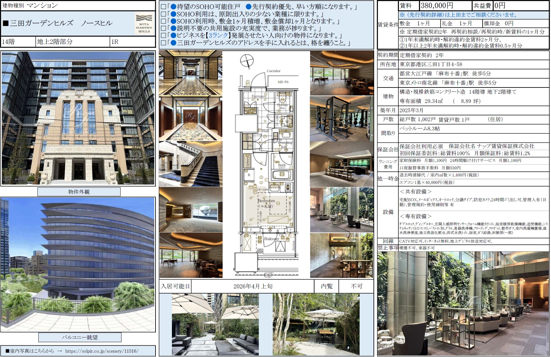Click the north compass icon on floor plan
This screenshot has width=551, height=357.
tap(247, 60)
